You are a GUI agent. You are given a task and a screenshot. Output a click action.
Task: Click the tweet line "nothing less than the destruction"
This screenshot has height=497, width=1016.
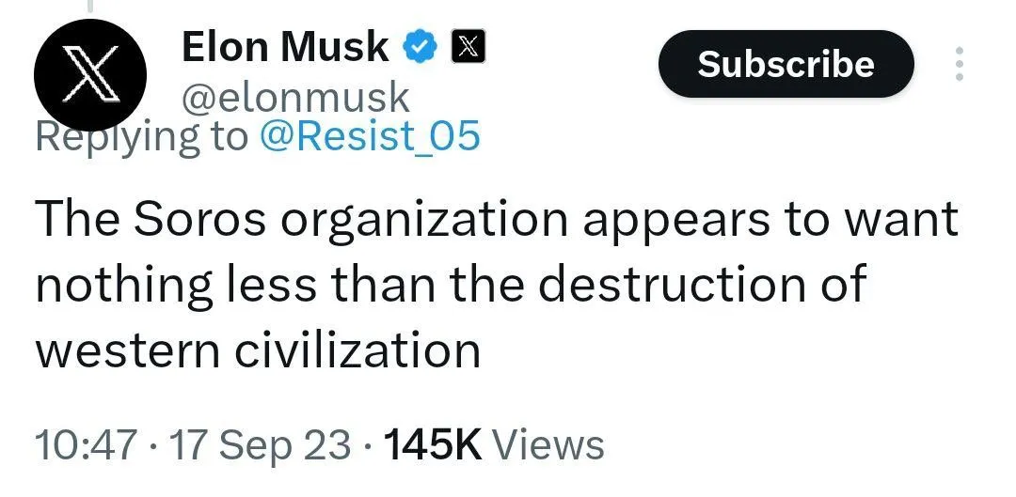click(450, 286)
